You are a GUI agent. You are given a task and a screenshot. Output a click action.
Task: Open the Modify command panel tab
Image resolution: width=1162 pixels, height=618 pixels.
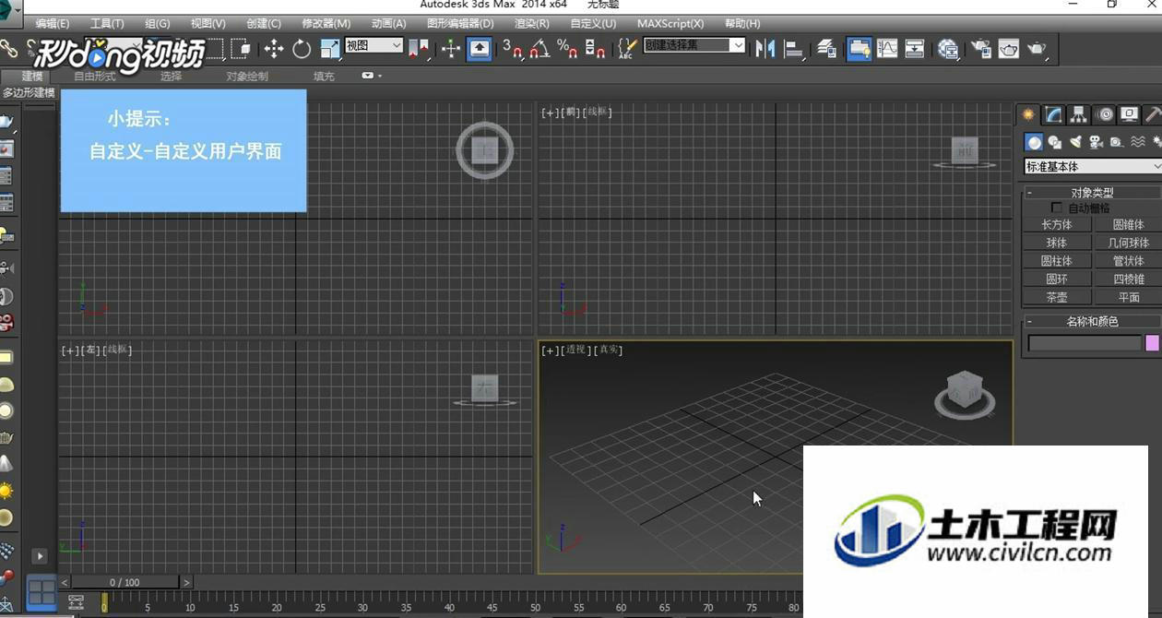(x=1053, y=114)
